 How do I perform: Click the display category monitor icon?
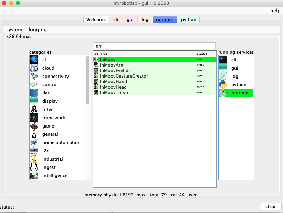[x=34, y=101]
